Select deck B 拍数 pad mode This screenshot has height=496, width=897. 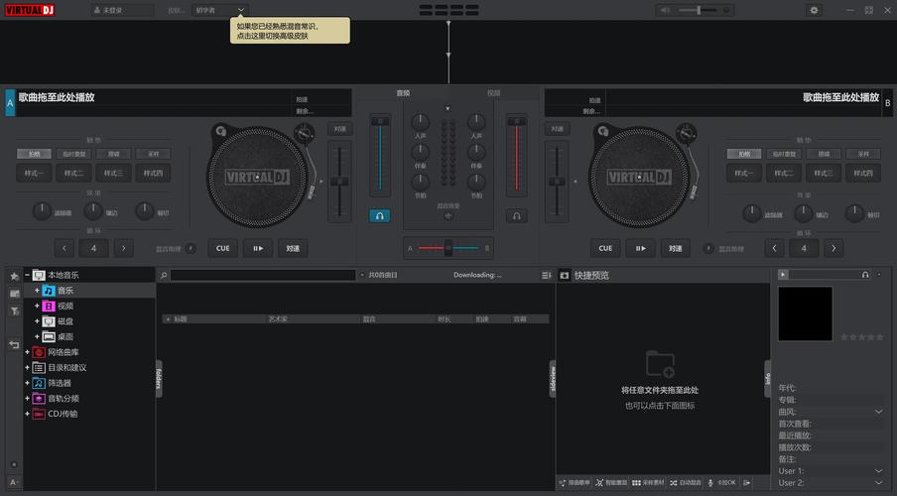[x=744, y=154]
